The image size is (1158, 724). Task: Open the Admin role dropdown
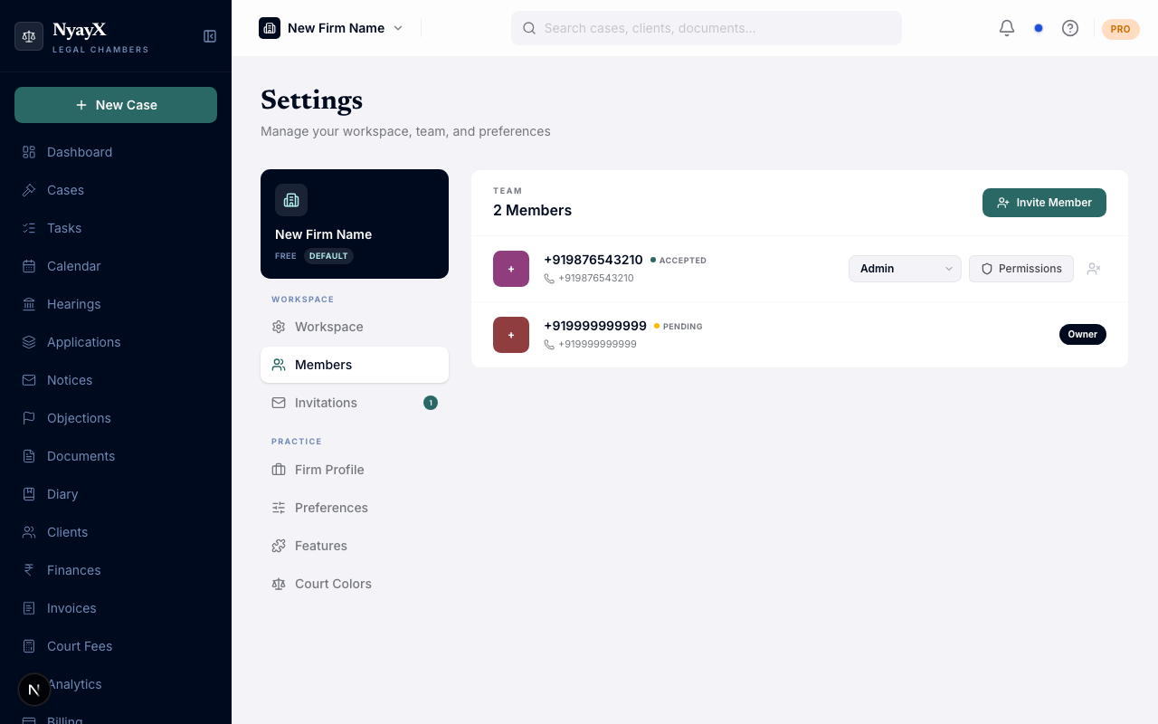point(904,269)
